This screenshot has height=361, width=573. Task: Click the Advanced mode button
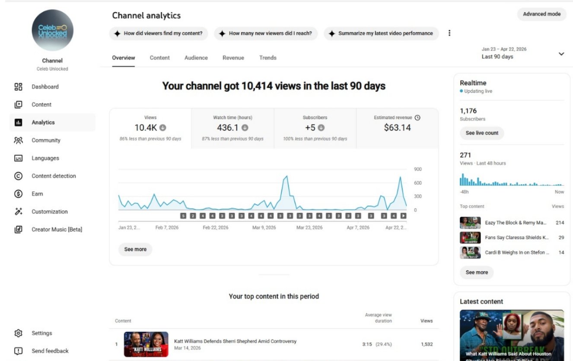541,14
